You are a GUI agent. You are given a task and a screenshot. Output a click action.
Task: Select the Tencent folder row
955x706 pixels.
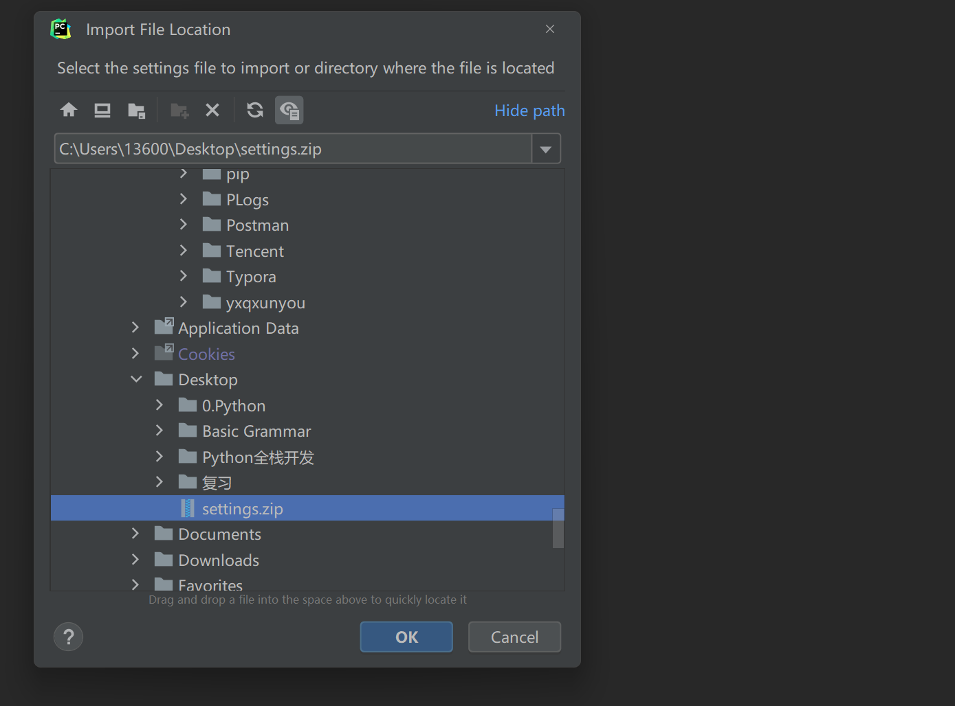307,251
